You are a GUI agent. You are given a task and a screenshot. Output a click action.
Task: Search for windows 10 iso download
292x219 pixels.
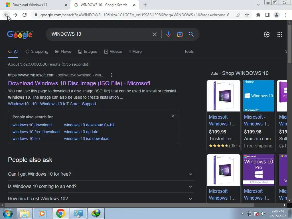pos(87,139)
